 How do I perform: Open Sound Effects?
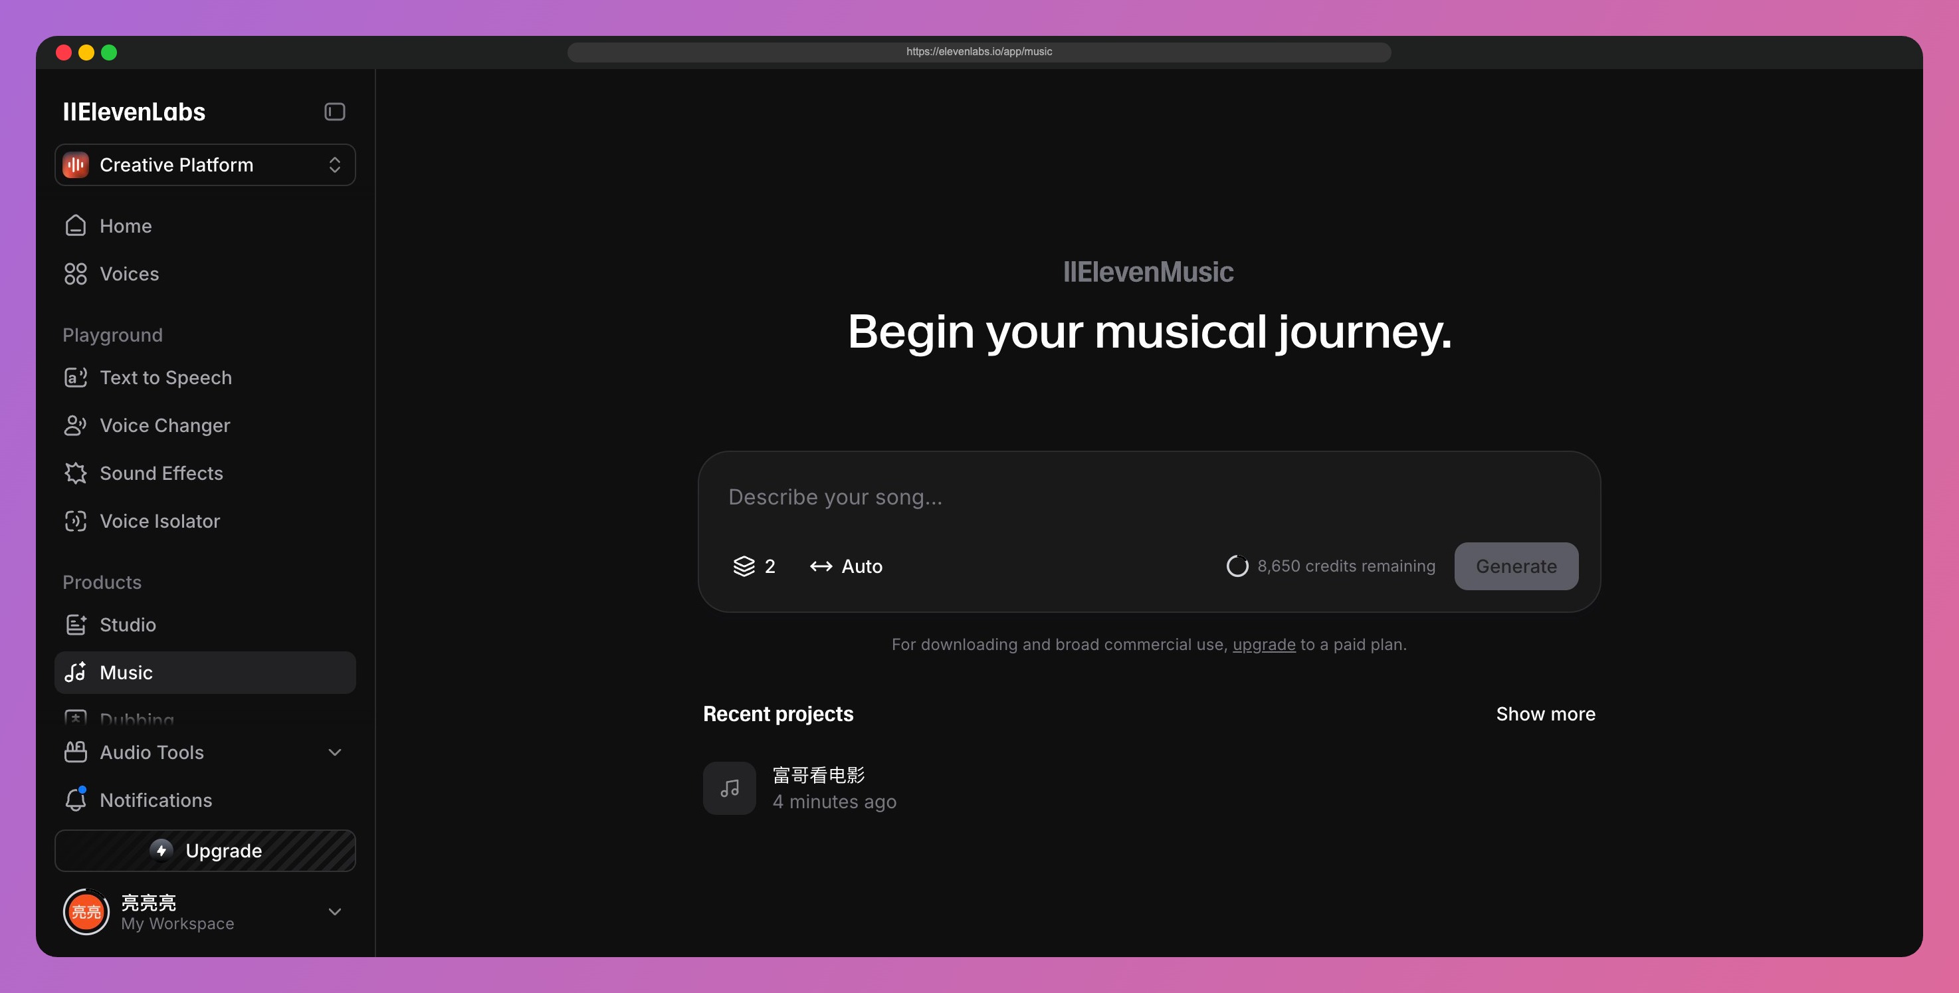pyautogui.click(x=205, y=473)
